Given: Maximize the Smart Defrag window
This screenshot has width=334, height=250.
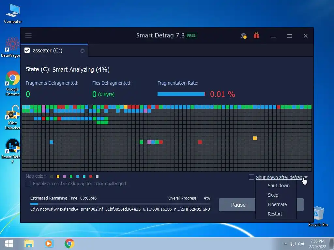Looking at the screenshot, I should (x=289, y=36).
